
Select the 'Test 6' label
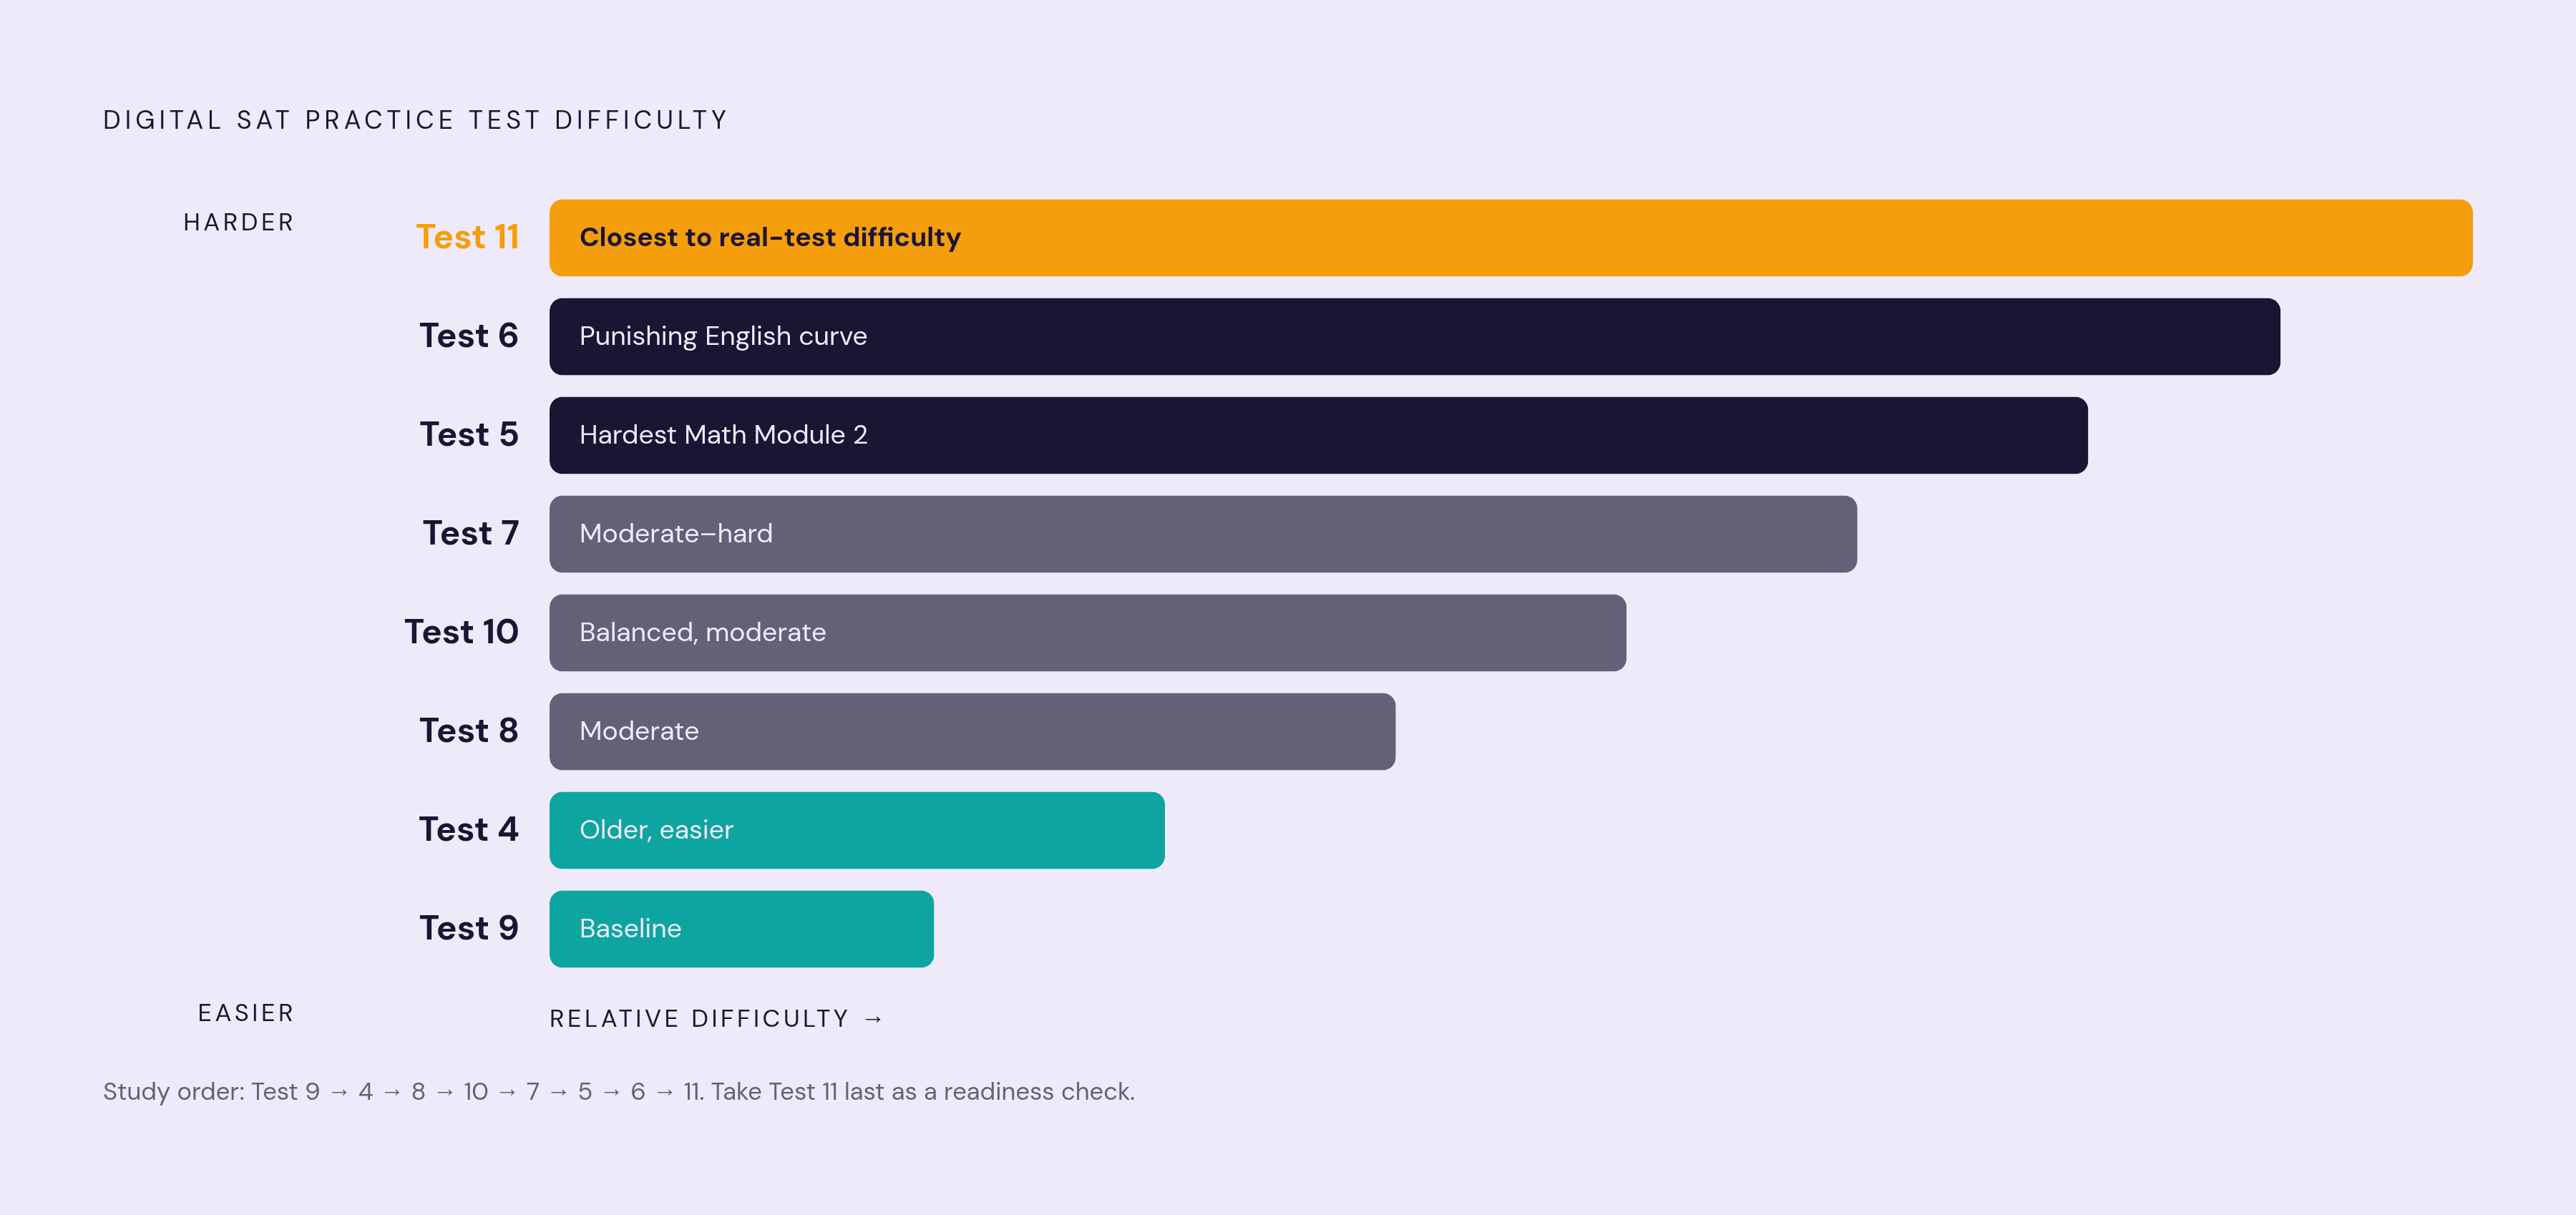click(x=468, y=336)
